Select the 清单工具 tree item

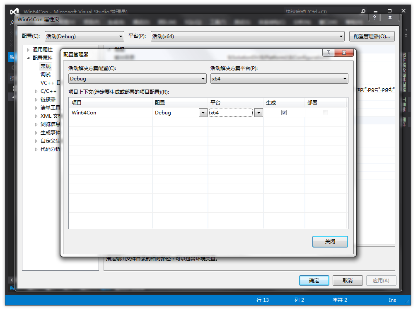tap(51, 108)
